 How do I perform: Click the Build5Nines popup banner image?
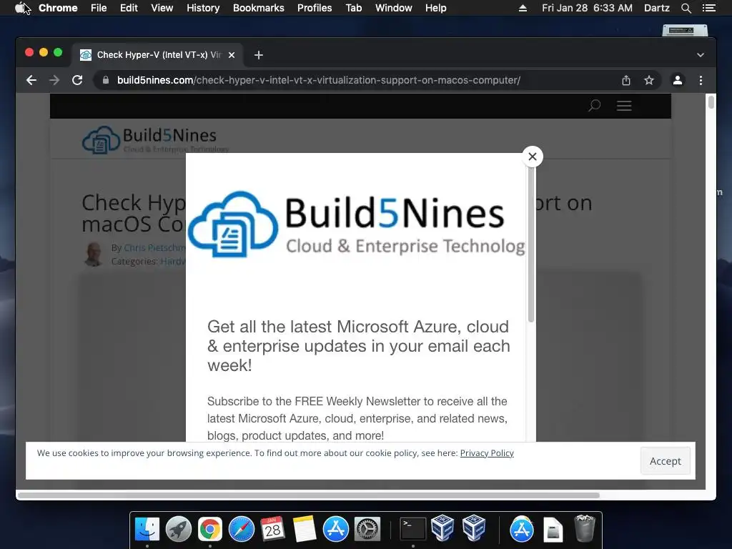tap(356, 224)
